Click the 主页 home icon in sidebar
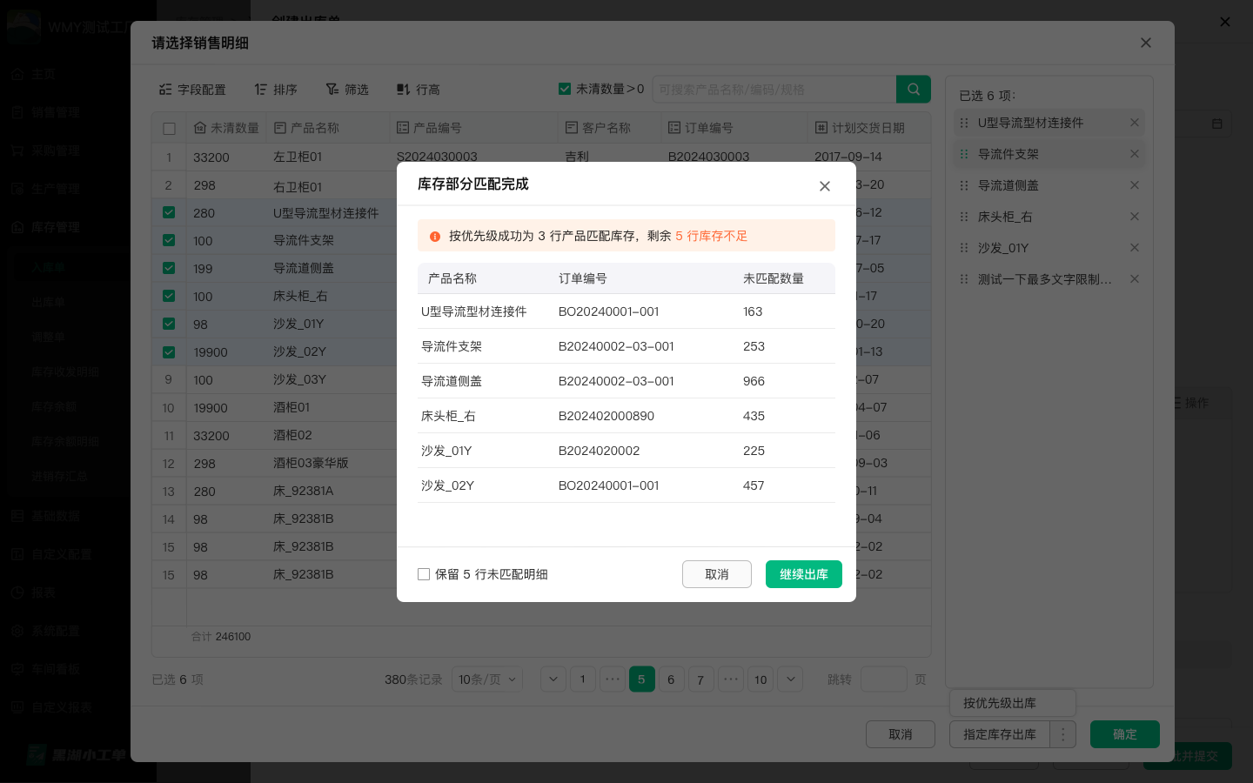Screen dimensions: 1253x783 19,74
